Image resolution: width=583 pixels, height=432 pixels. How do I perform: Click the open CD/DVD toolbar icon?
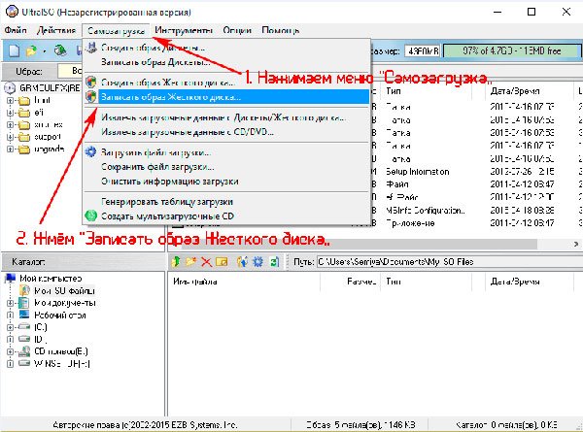(x=60, y=50)
